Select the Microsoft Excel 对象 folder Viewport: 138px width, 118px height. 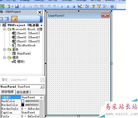point(27,29)
